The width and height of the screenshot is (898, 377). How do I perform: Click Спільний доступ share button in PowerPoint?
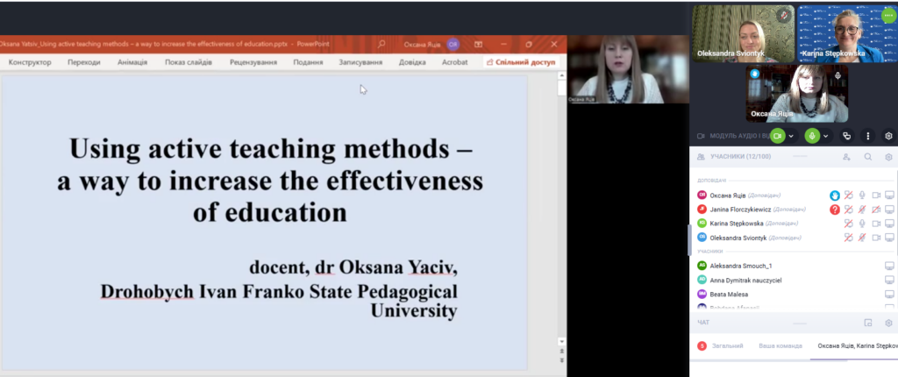tap(524, 62)
